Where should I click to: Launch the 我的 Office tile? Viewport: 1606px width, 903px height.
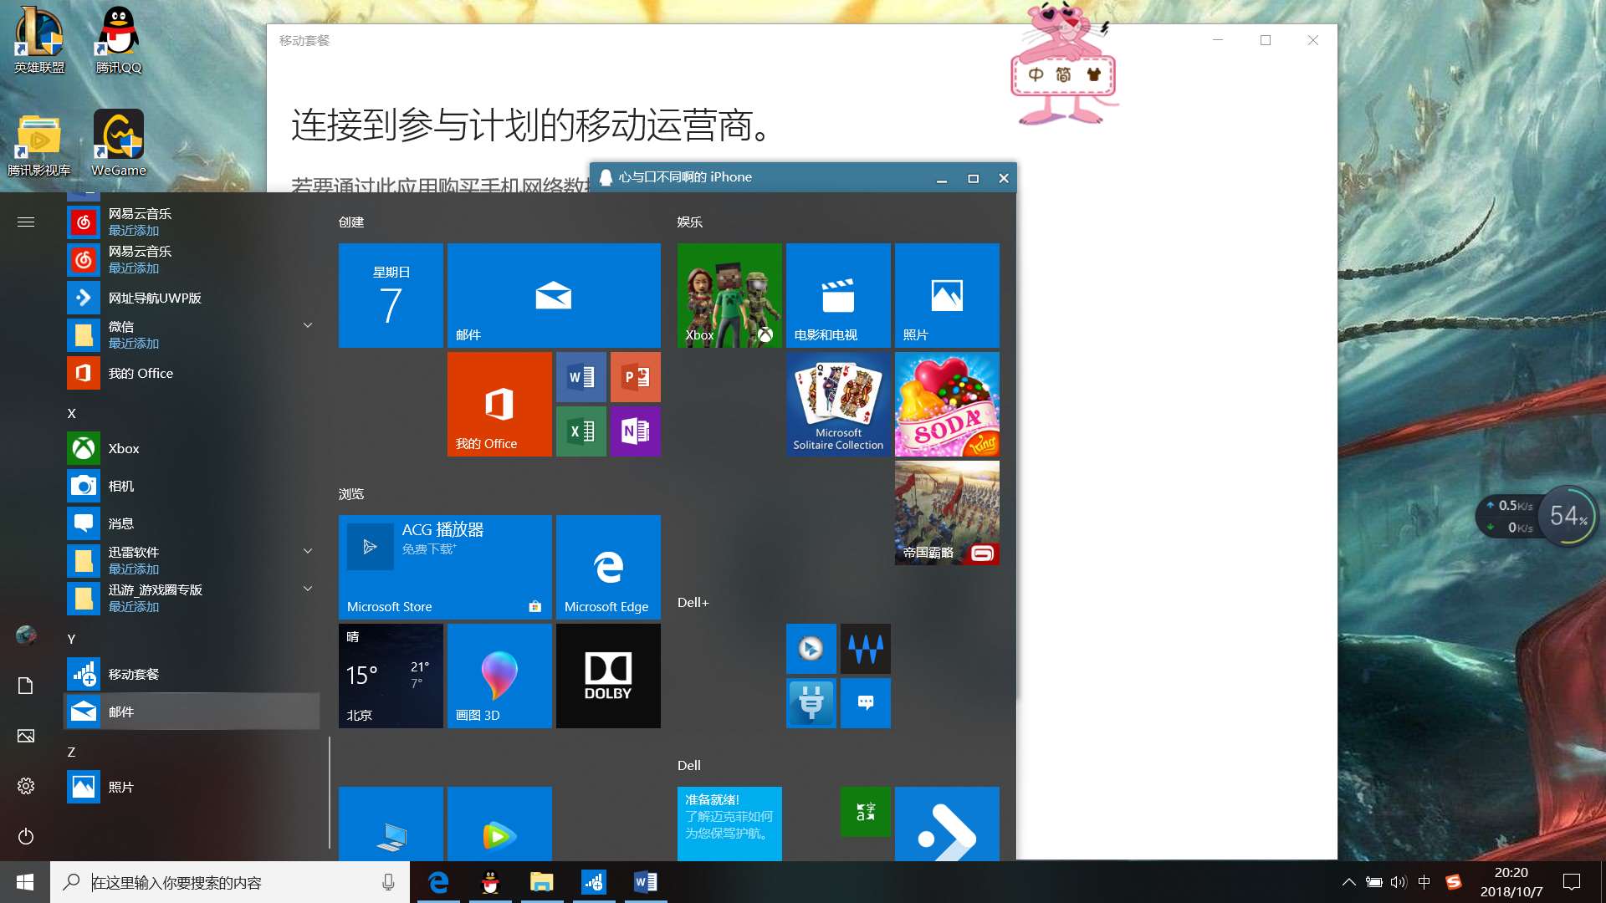click(x=499, y=404)
